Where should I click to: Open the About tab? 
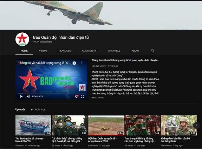click(135, 51)
